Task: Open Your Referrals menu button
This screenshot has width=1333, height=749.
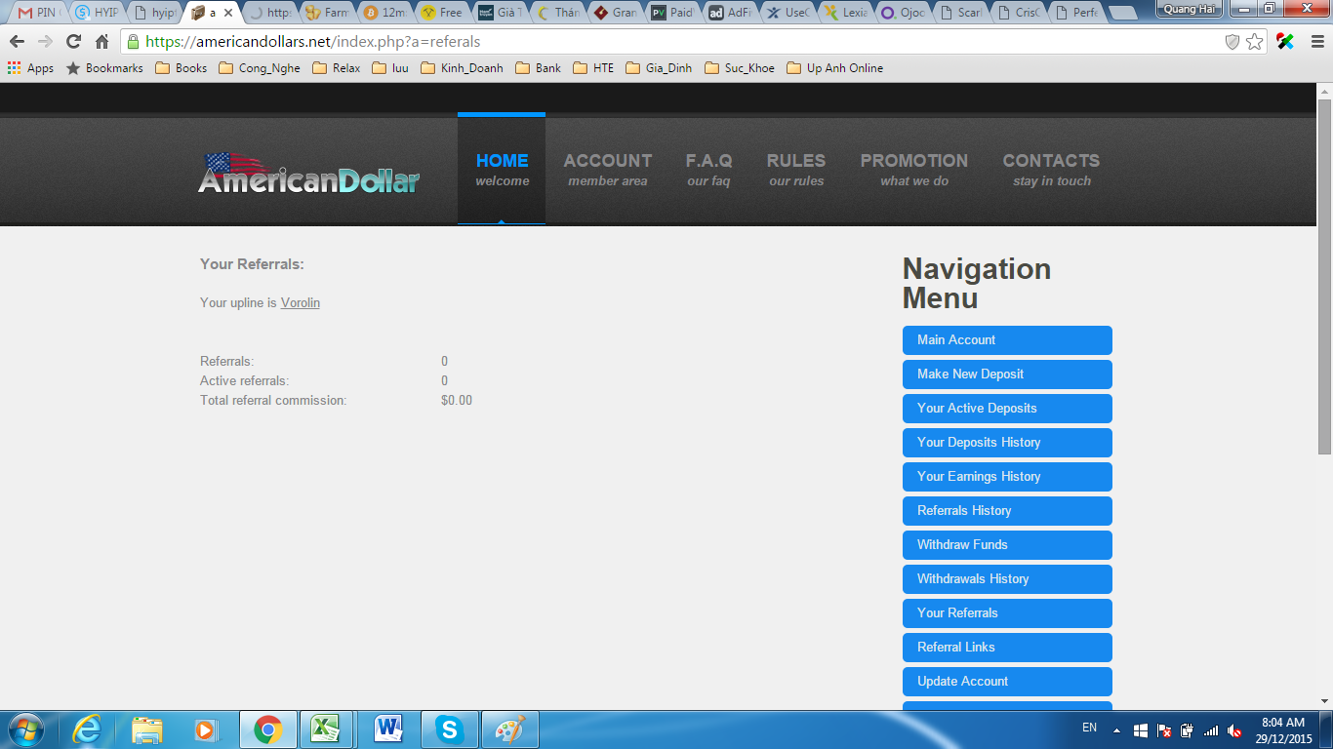Action: pos(1007,613)
